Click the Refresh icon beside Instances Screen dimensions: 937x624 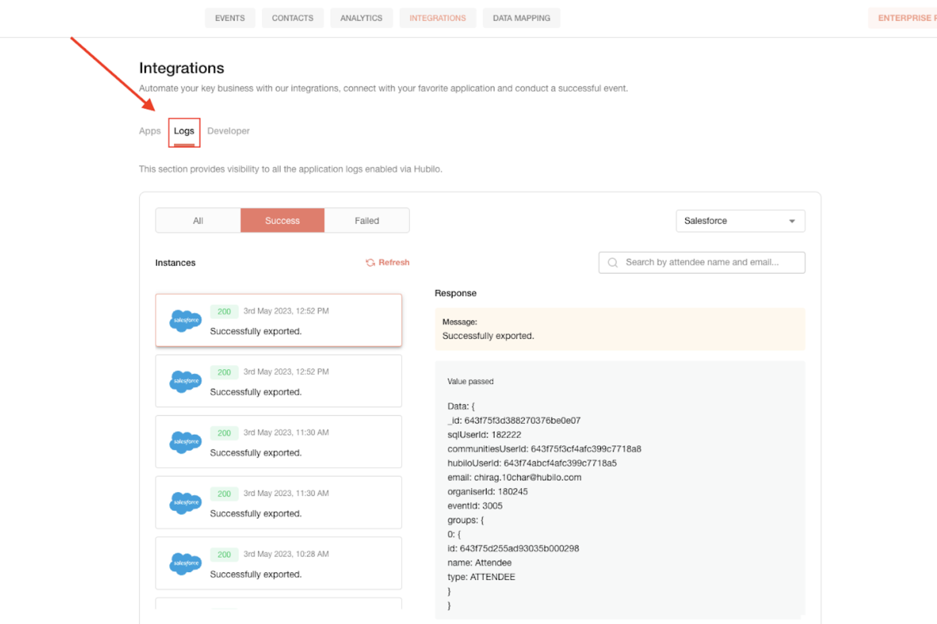pyautogui.click(x=370, y=262)
